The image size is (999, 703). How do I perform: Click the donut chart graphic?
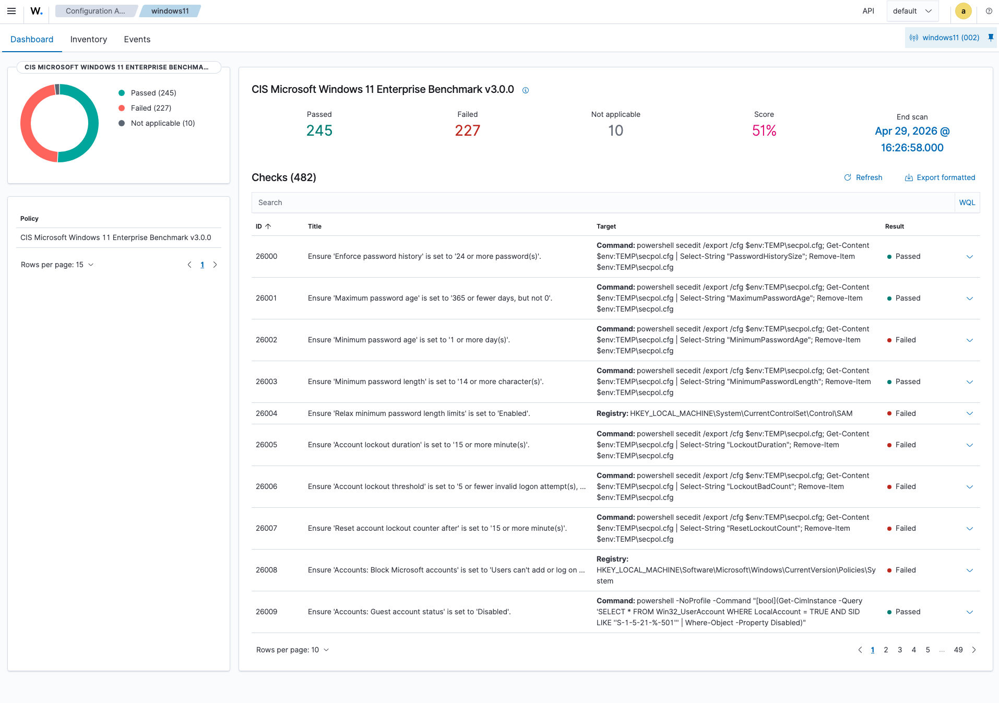click(60, 123)
